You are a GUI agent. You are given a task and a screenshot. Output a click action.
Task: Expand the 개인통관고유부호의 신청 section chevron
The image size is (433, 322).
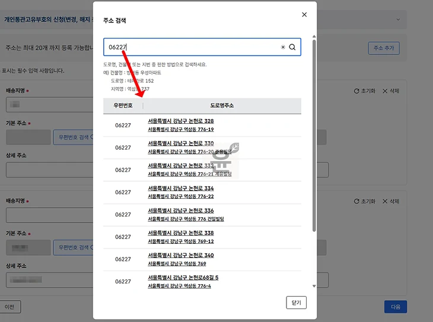[398, 20]
